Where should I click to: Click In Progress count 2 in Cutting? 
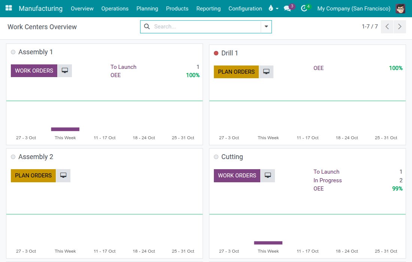point(401,180)
